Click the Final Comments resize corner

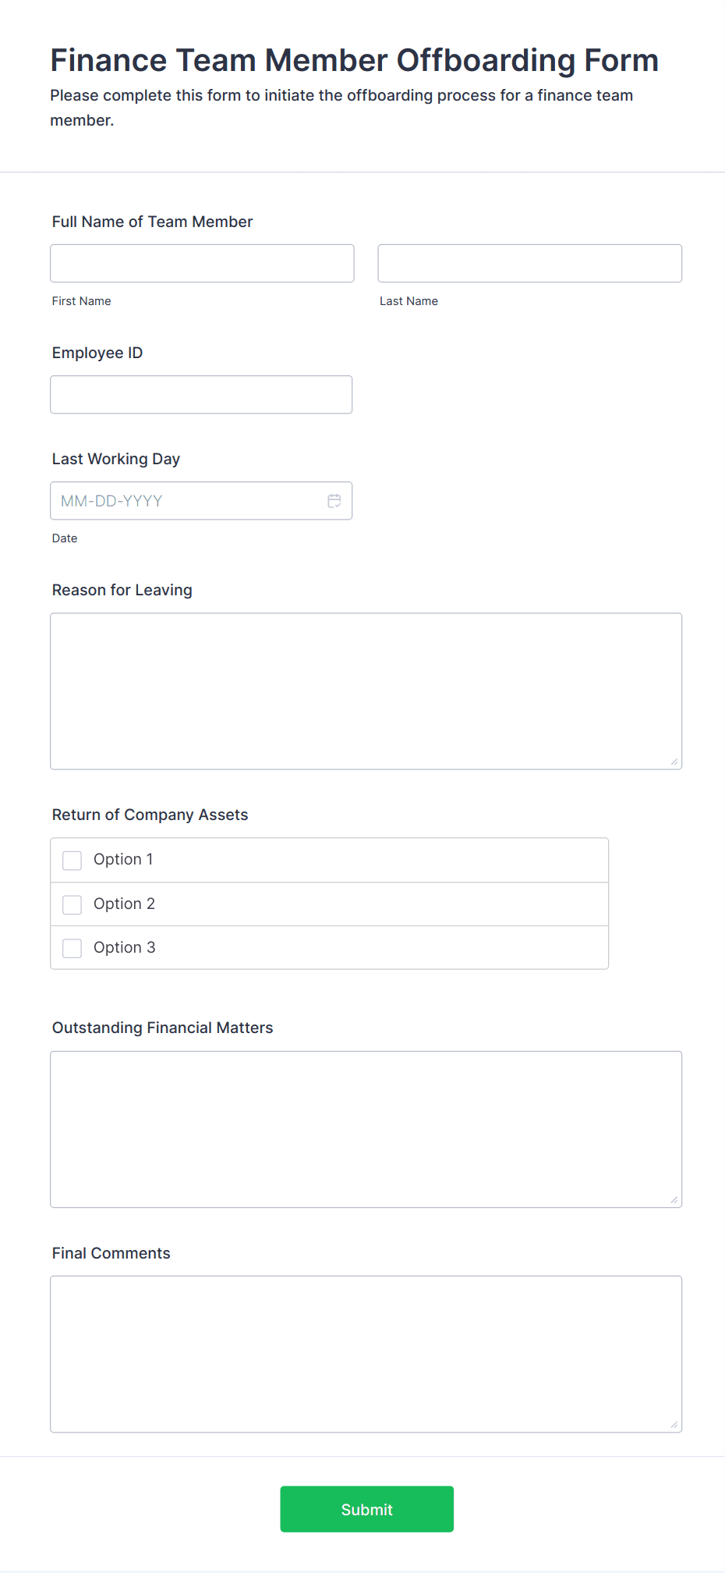[x=674, y=1425]
